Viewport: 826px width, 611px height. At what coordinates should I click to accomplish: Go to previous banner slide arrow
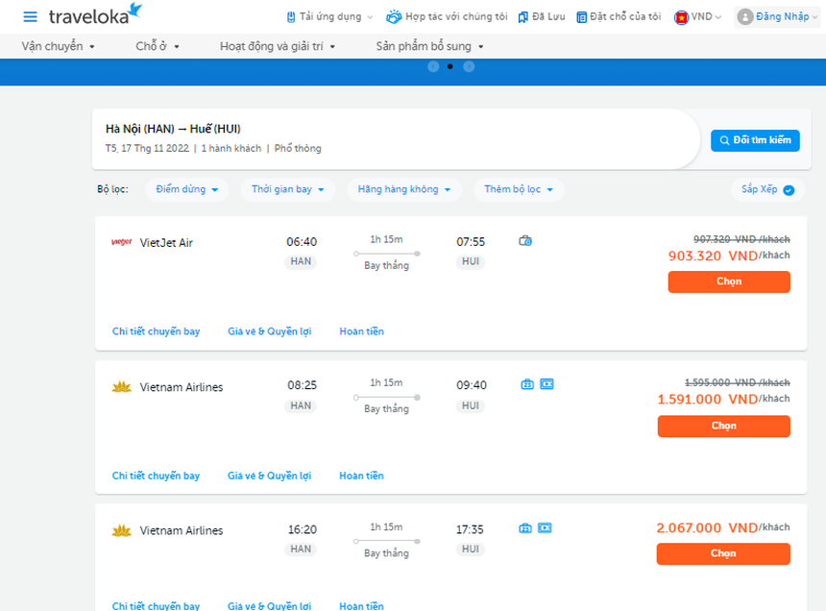point(433,66)
